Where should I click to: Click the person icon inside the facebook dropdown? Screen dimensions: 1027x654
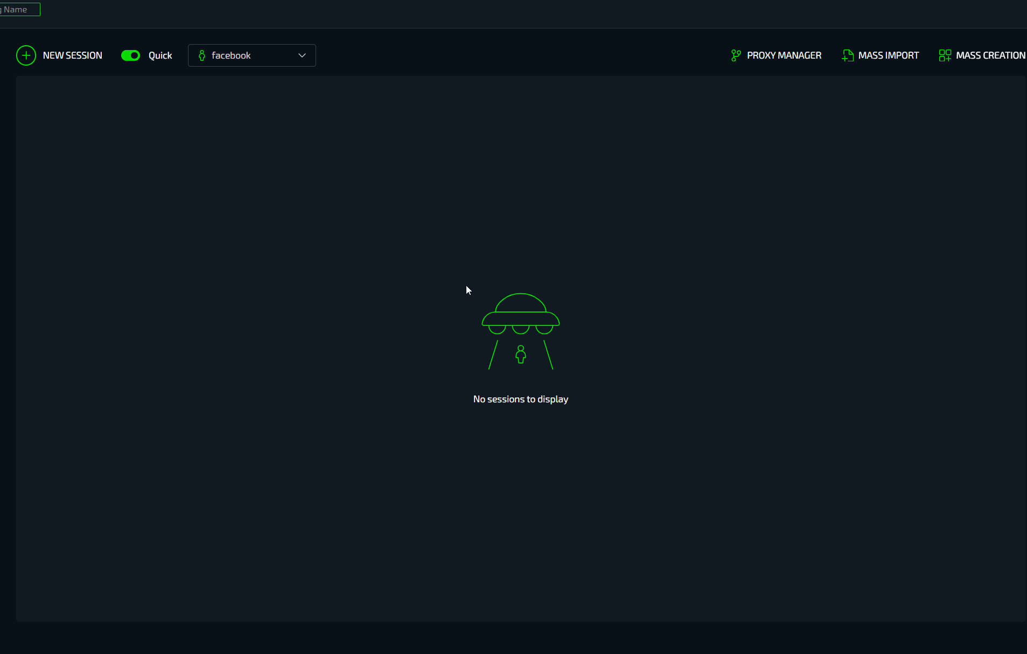pos(202,55)
